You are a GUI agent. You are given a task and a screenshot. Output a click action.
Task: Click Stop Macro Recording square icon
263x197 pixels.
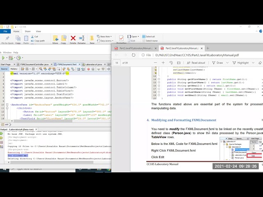pyautogui.click(x=93, y=69)
